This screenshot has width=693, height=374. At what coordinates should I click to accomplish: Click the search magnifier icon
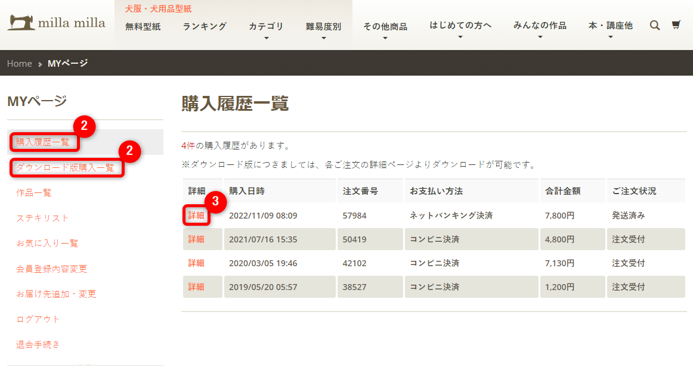pyautogui.click(x=654, y=25)
